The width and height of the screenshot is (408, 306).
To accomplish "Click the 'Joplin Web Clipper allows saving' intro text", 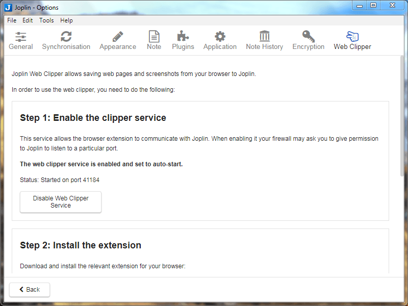I will point(134,74).
